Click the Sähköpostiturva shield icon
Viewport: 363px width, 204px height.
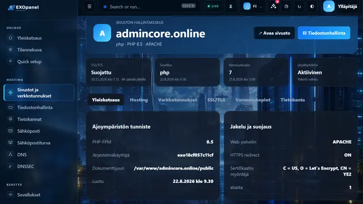click(10, 142)
